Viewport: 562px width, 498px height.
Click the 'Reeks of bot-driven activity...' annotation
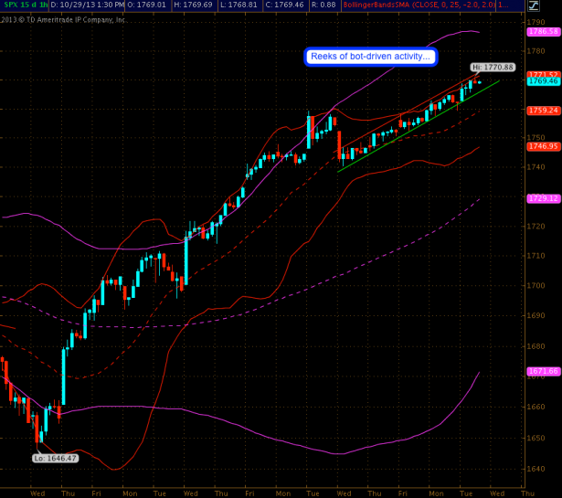tap(371, 57)
